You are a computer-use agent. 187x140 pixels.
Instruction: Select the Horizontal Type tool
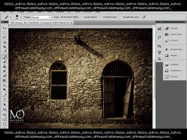point(5,100)
